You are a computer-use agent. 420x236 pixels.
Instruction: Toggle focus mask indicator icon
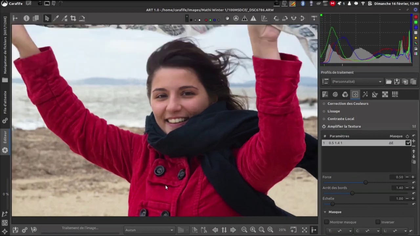(x=236, y=18)
